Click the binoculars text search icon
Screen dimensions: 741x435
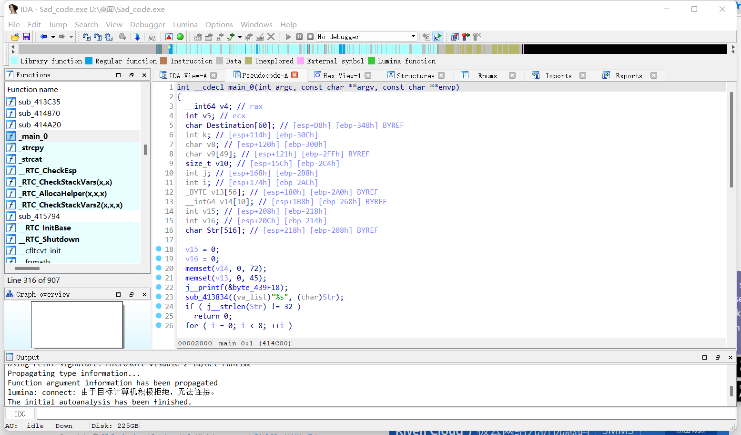(98, 37)
